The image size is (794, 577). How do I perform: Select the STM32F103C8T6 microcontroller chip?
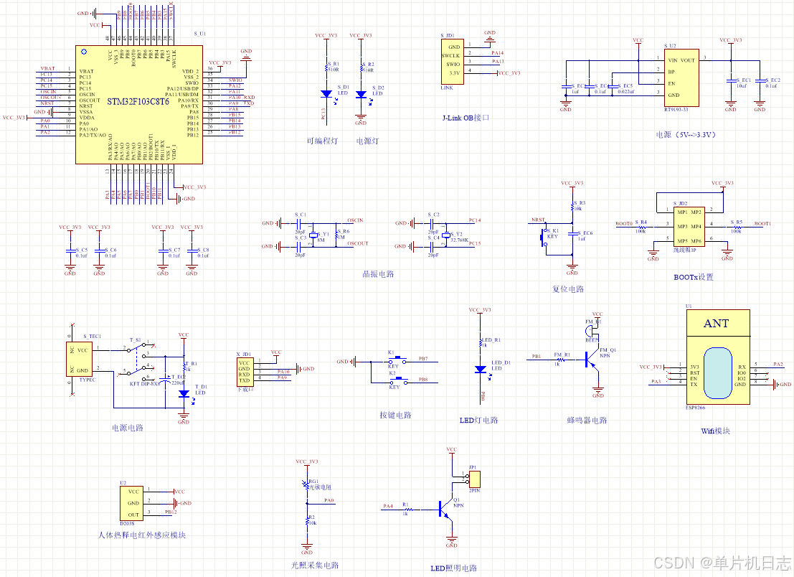pos(139,104)
